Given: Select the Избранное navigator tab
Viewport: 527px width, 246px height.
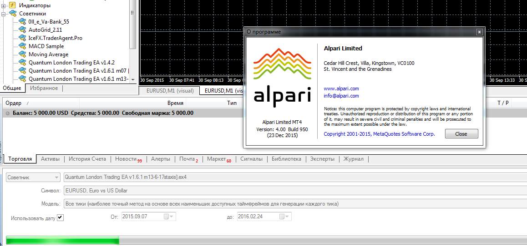Looking at the screenshot, I should tap(44, 88).
